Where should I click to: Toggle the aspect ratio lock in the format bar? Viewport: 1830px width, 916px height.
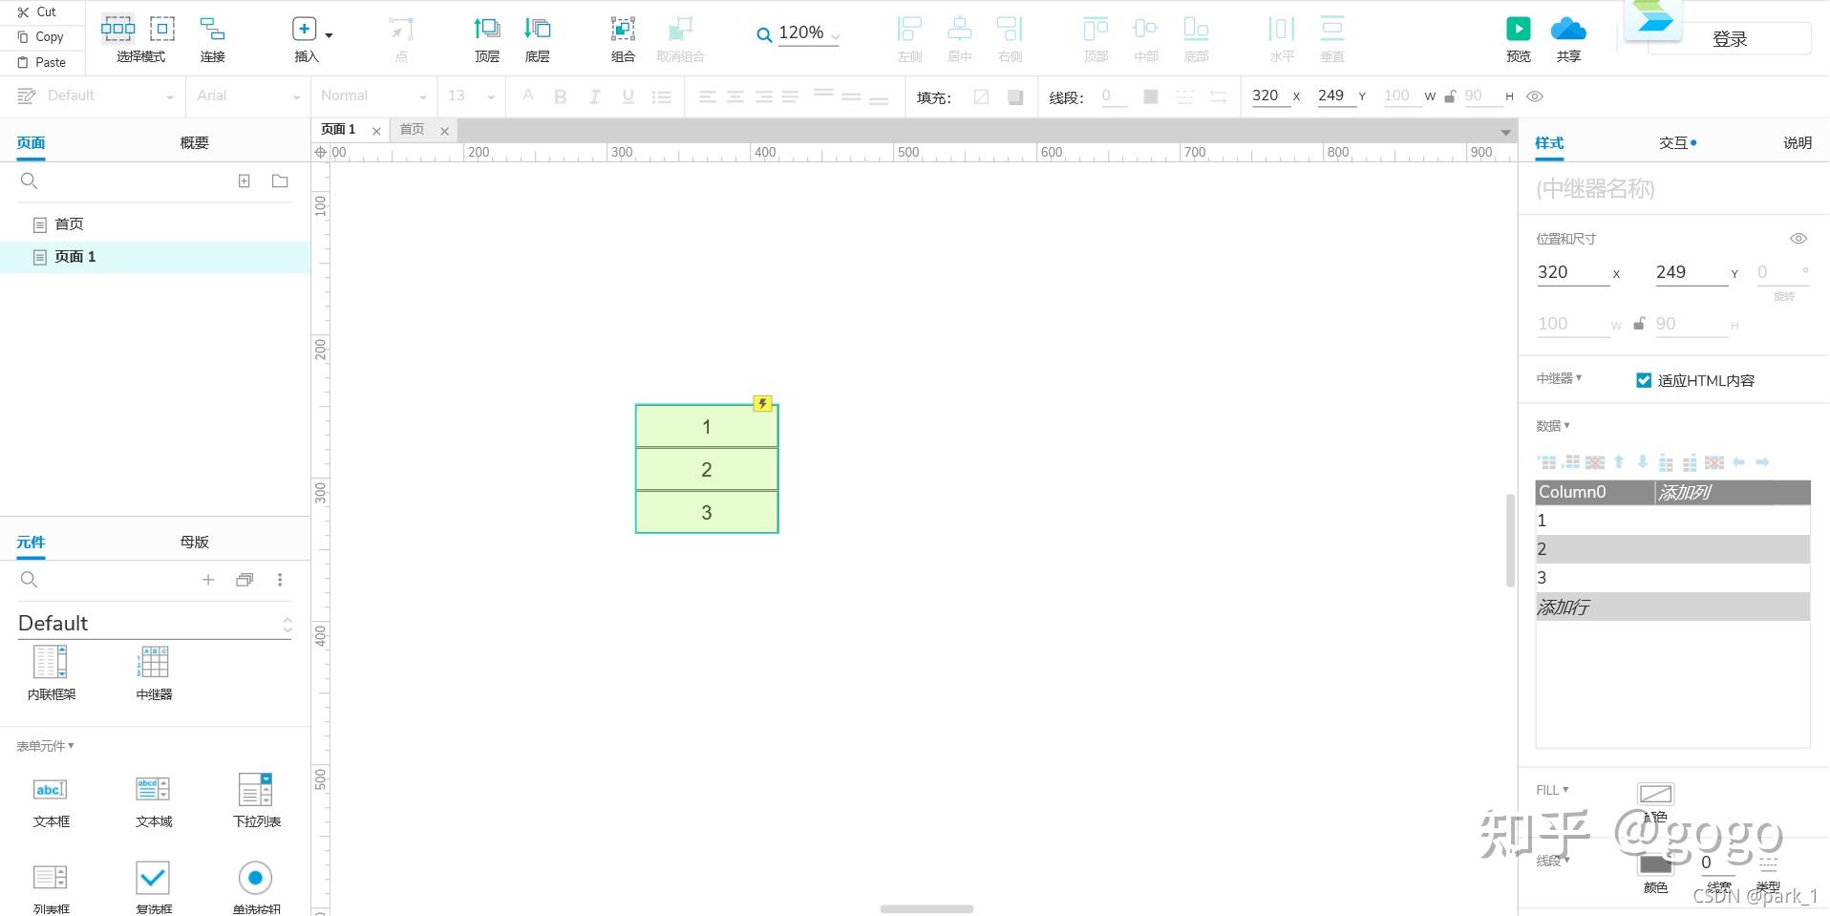[x=1450, y=96]
